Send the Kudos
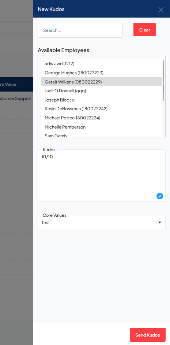 click(148, 335)
